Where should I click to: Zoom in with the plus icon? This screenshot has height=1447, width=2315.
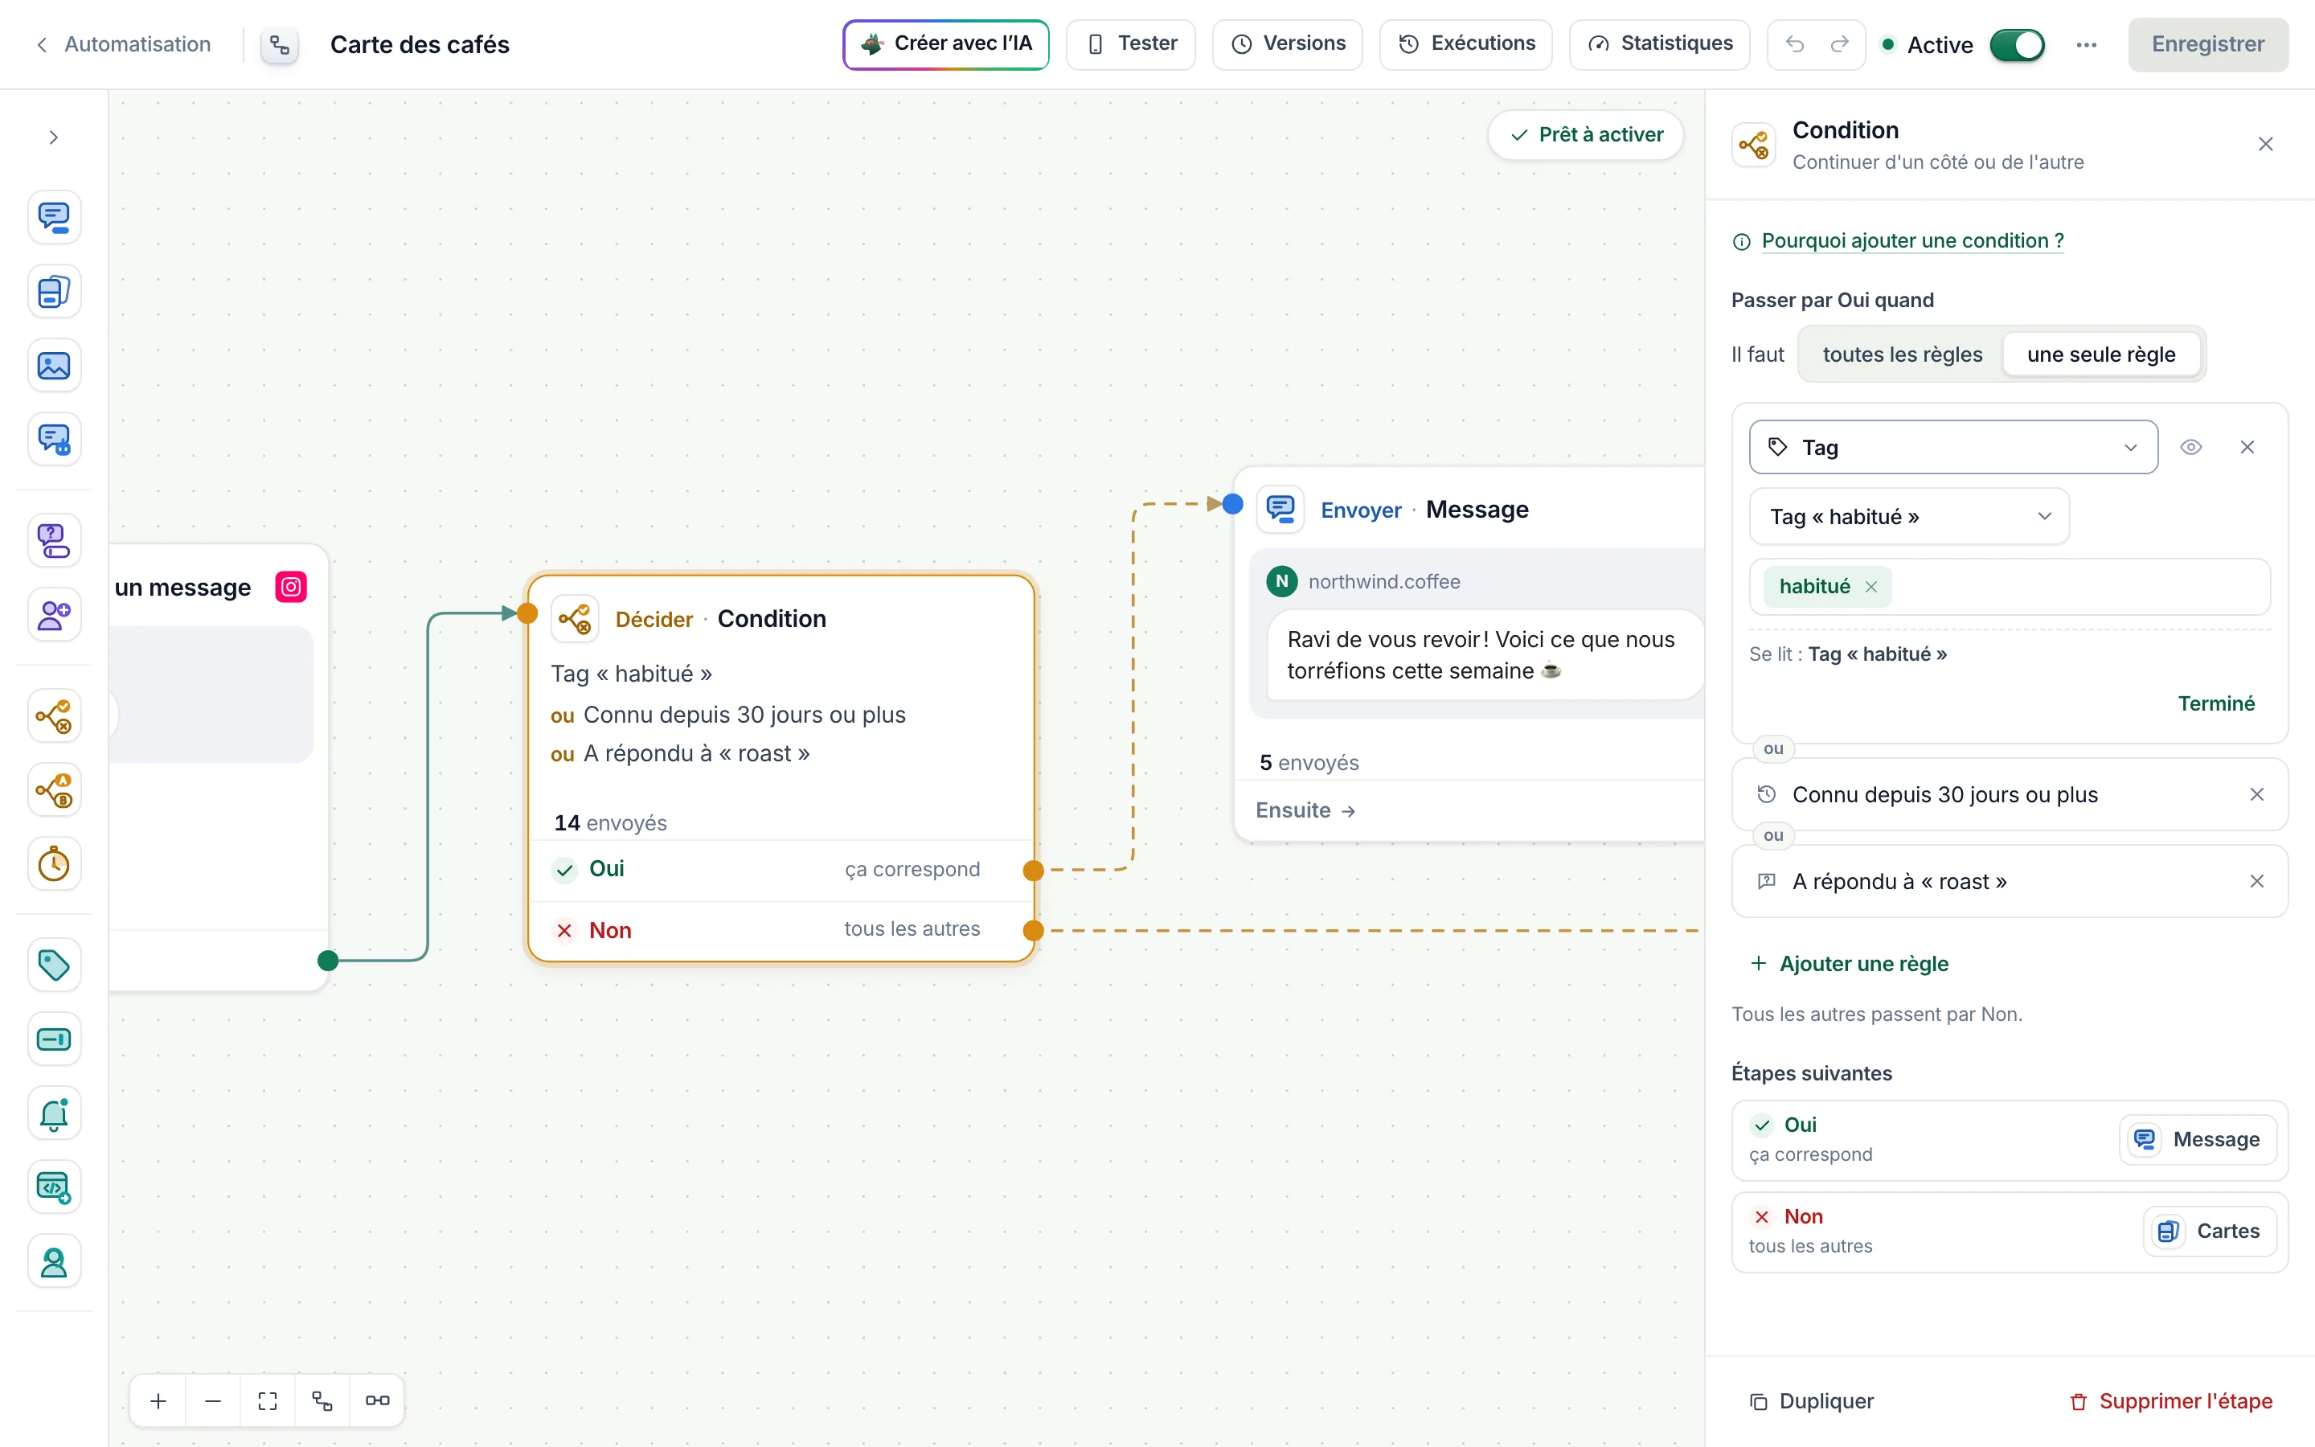[159, 1401]
